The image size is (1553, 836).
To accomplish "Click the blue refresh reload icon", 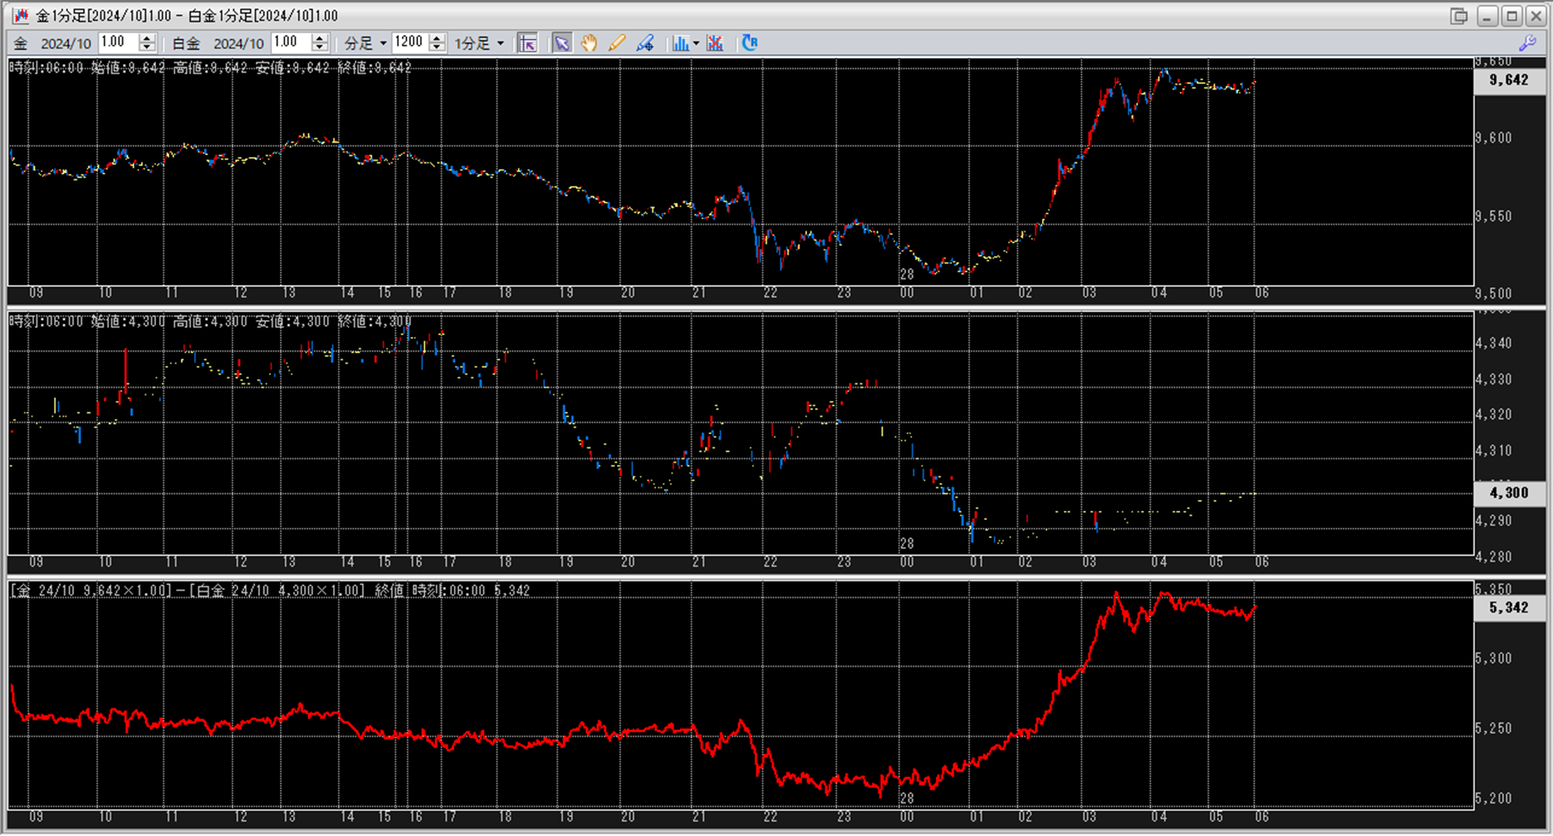I will [x=749, y=43].
